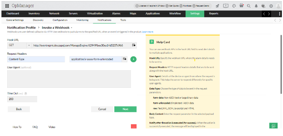Click the rocket quick-start icon
This screenshot has height=136, width=283.
(218, 6)
